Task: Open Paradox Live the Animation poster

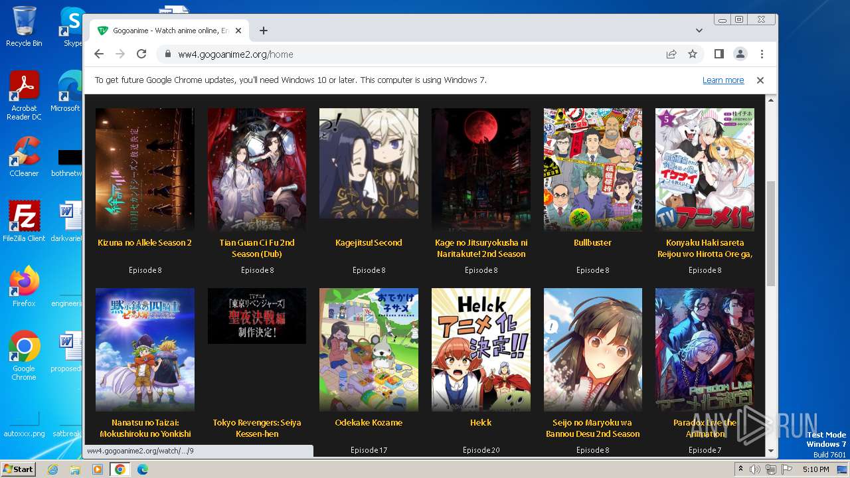Action: (705, 349)
